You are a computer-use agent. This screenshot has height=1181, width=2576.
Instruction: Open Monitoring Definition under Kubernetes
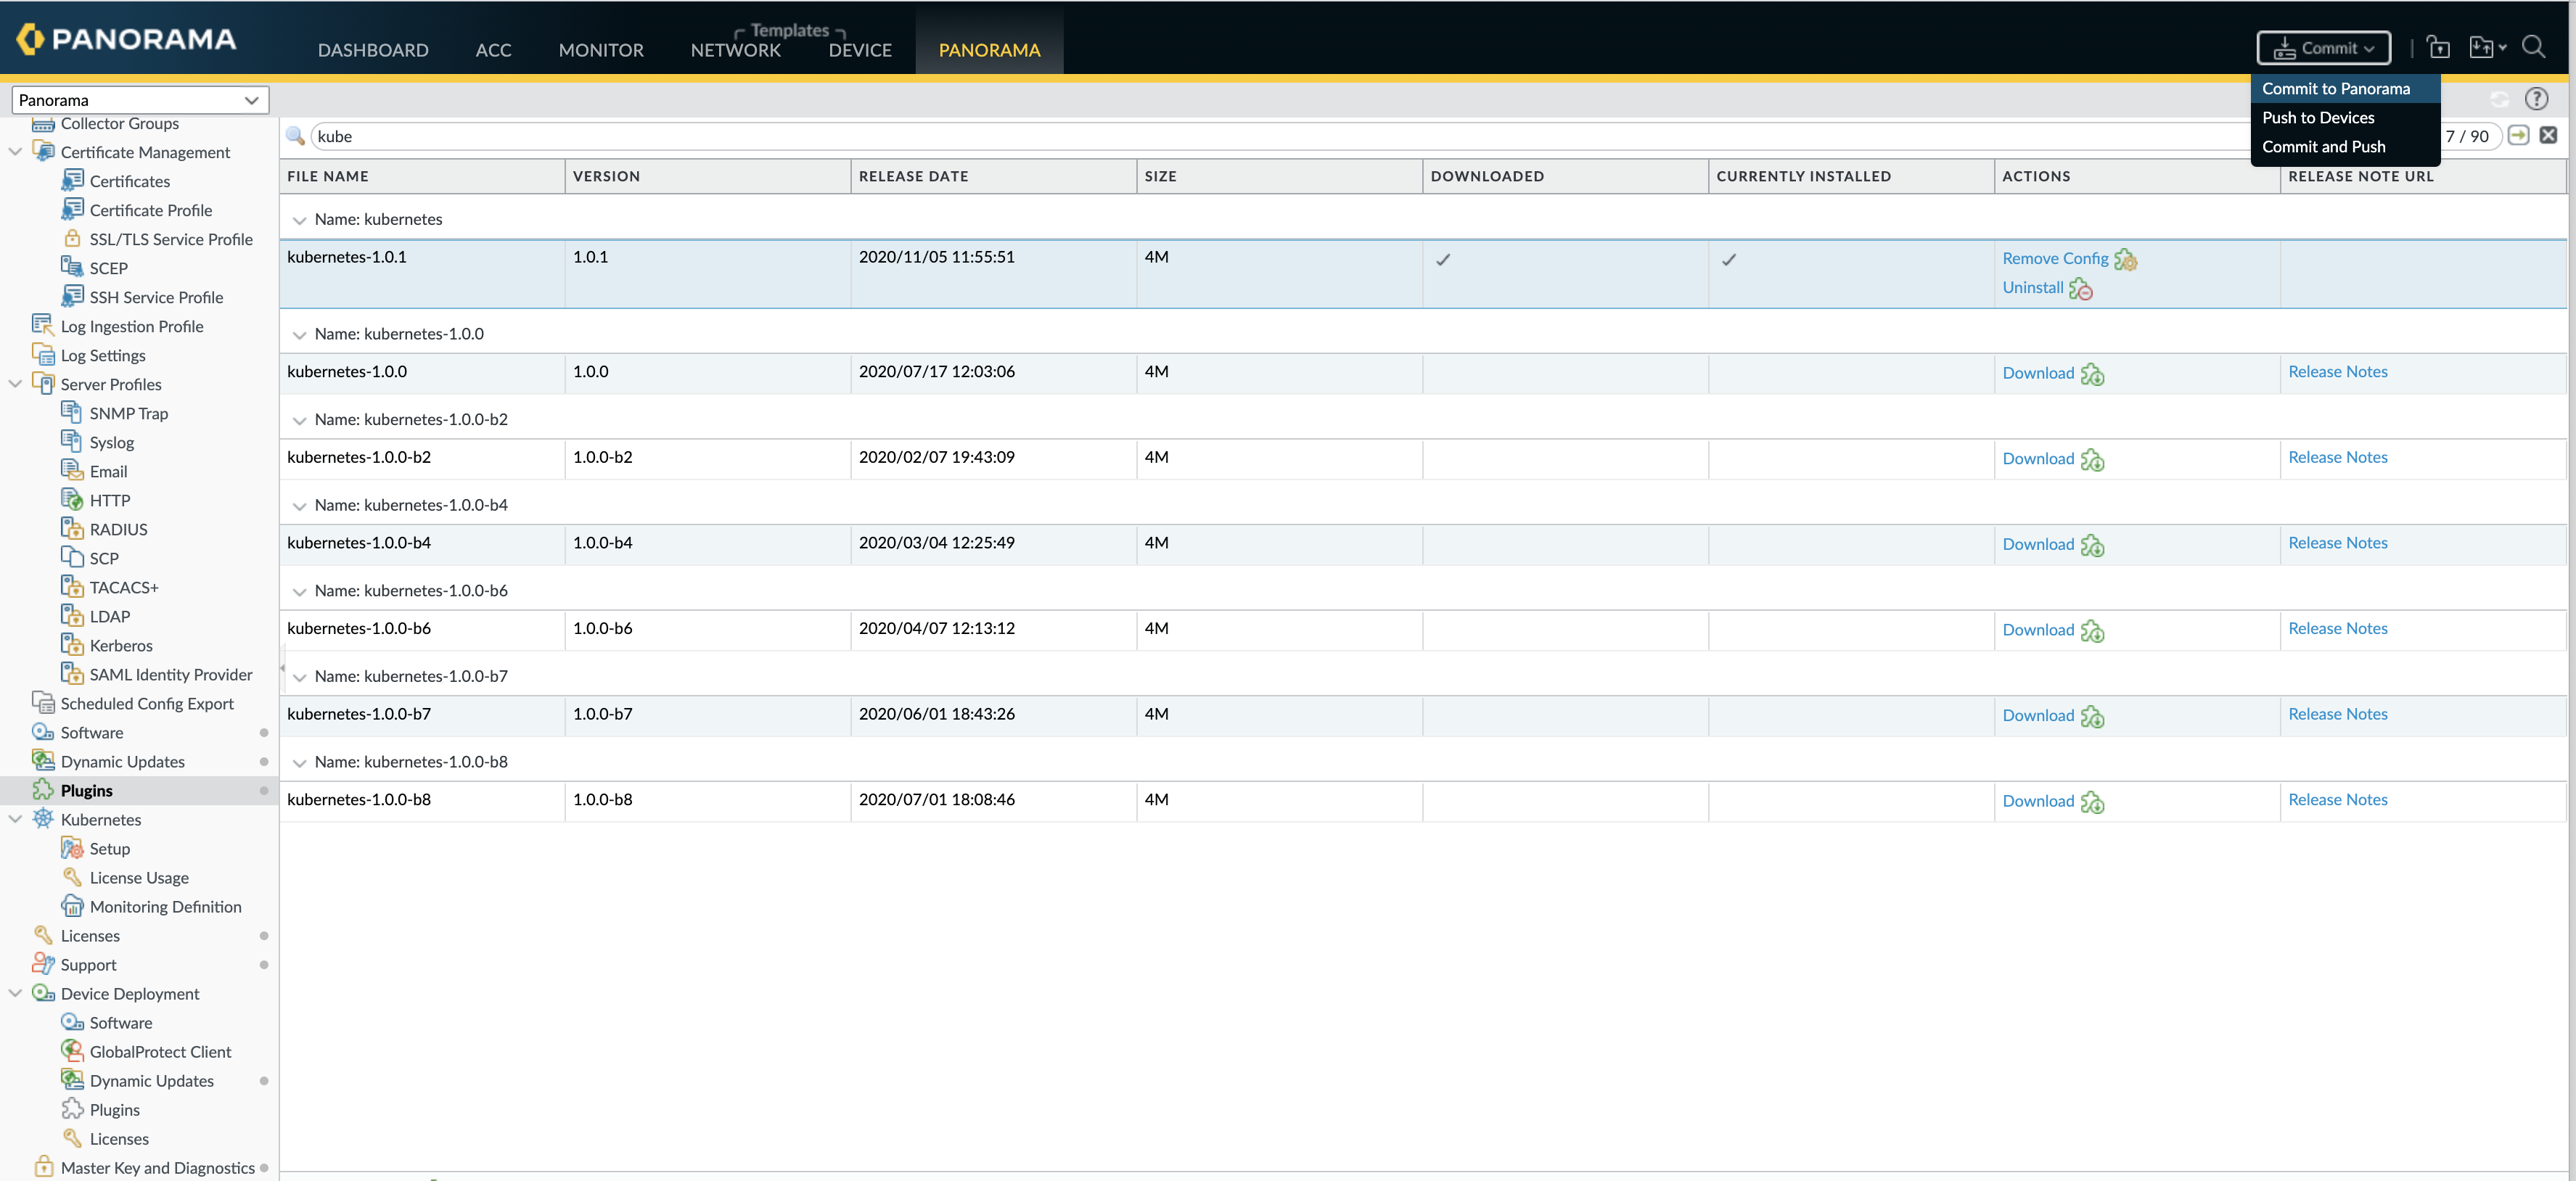[x=165, y=906]
